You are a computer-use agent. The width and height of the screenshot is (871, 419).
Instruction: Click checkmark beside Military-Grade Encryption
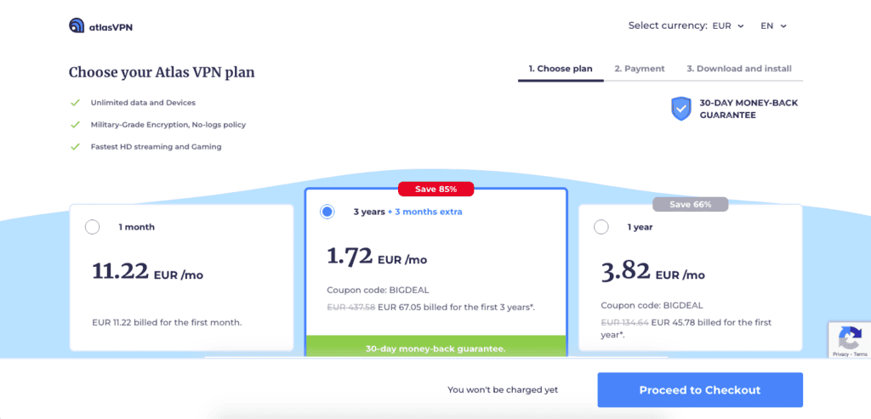74,125
